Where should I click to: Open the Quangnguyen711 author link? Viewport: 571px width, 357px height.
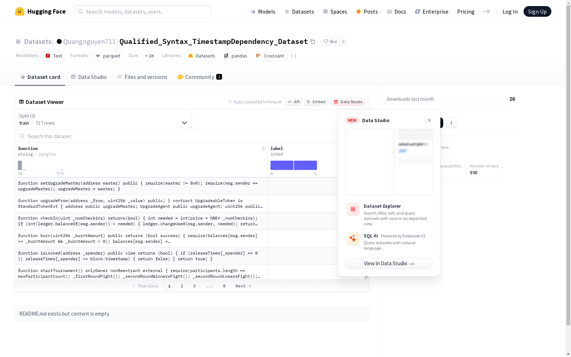click(x=89, y=41)
